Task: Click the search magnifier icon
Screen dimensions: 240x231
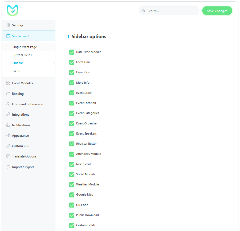Action: tap(144, 11)
